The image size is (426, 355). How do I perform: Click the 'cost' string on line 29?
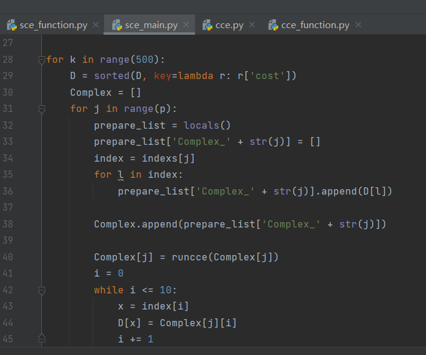pyautogui.click(x=267, y=76)
